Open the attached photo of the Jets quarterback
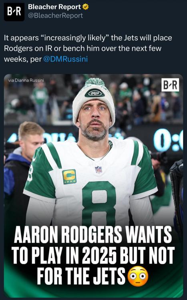This screenshot has width=187, height=300. coord(94,186)
